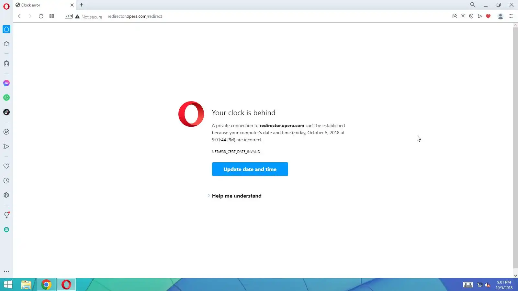The image size is (518, 291).
Task: Click the VPN badge in address bar
Action: point(69,16)
